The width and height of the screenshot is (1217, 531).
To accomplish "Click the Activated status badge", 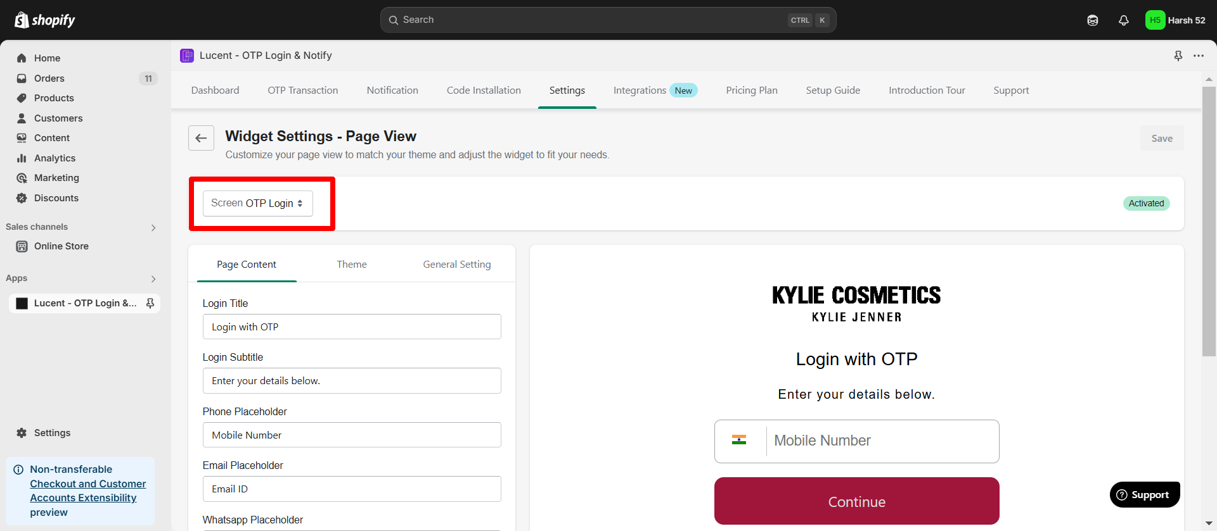I will (1146, 203).
